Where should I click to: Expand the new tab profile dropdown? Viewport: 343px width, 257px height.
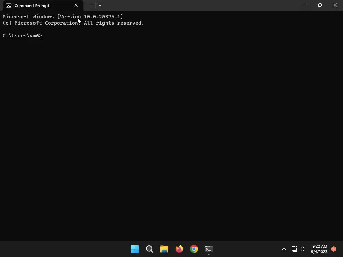[x=100, y=5]
